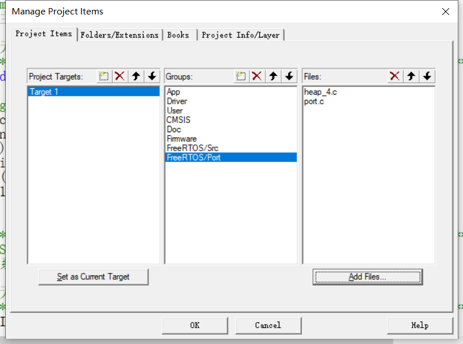Click Set as Current Target
The width and height of the screenshot is (463, 344).
(94, 276)
